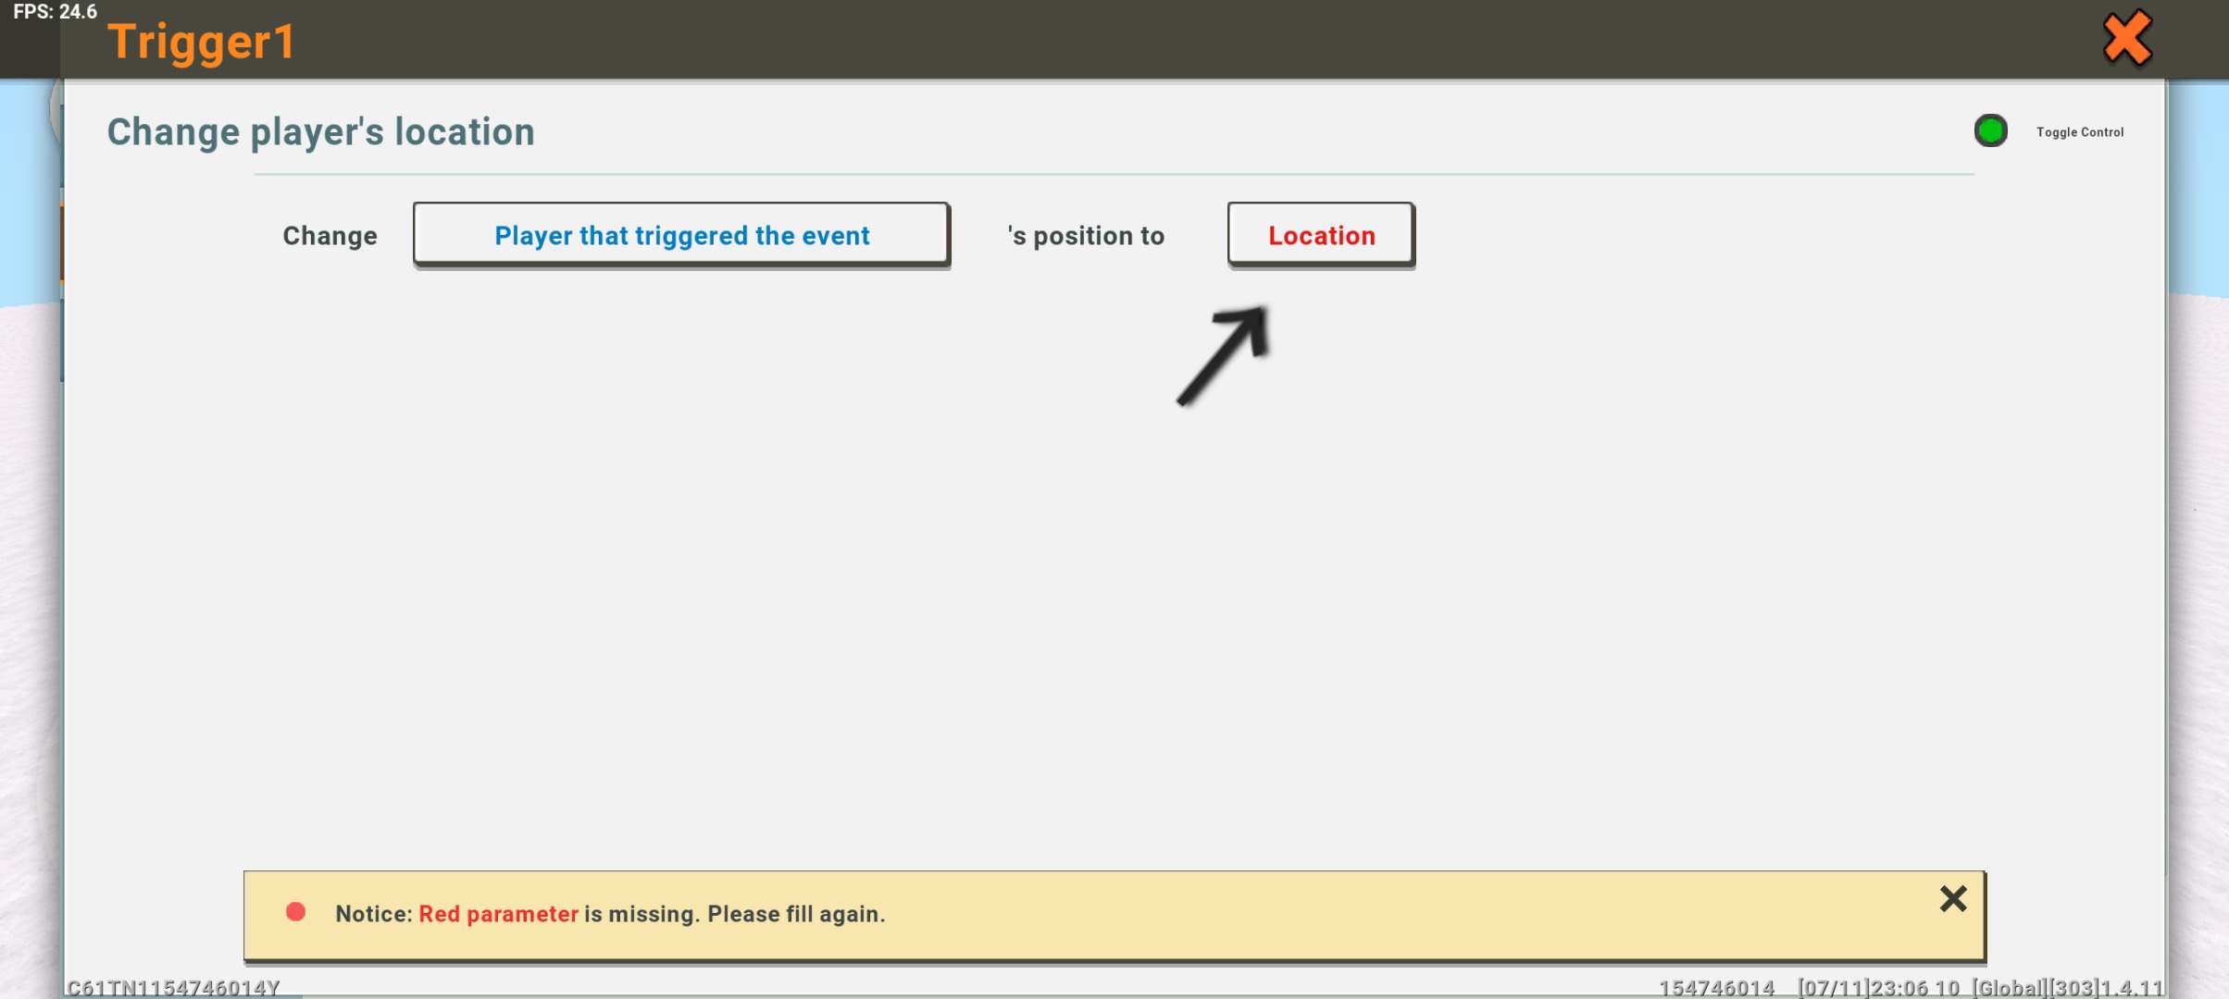Click the C61TN session ID text
2229x999 pixels.
pyautogui.click(x=173, y=987)
